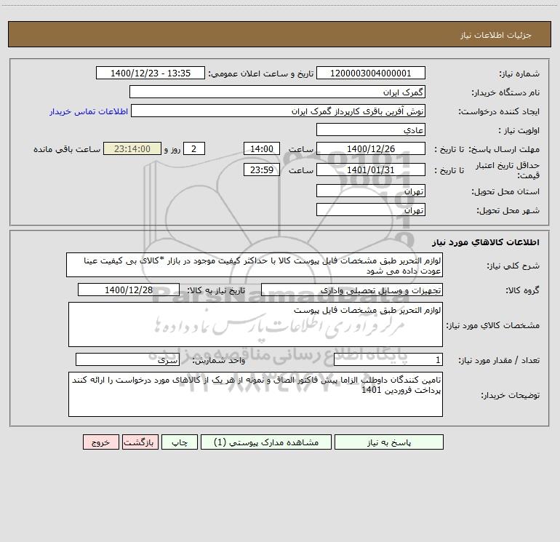Click the goods group field تجهیزات و وسایل تحصیلی

coord(352,290)
